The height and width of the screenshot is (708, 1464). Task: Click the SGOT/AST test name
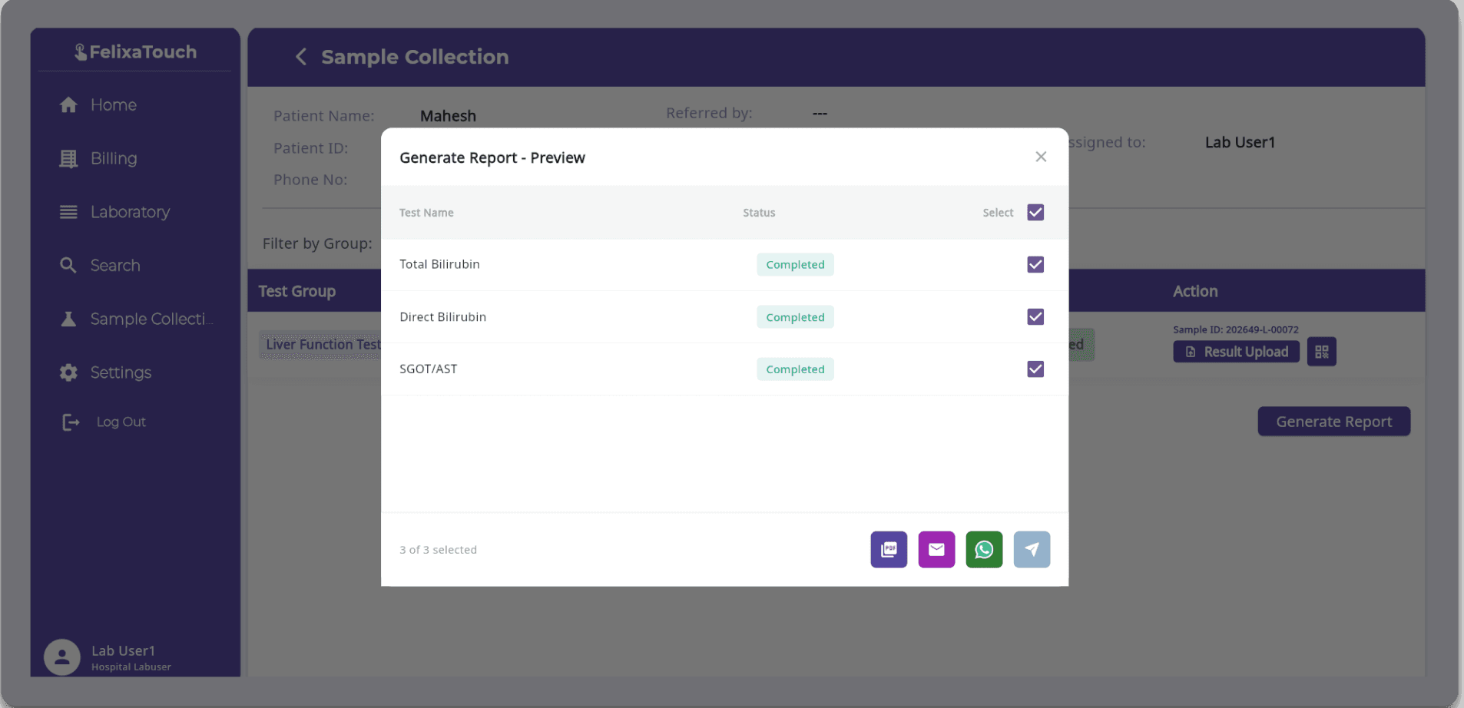[x=428, y=369]
